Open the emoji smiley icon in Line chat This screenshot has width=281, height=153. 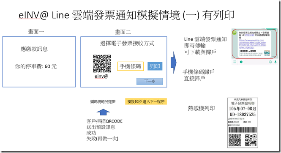[x=270, y=62]
